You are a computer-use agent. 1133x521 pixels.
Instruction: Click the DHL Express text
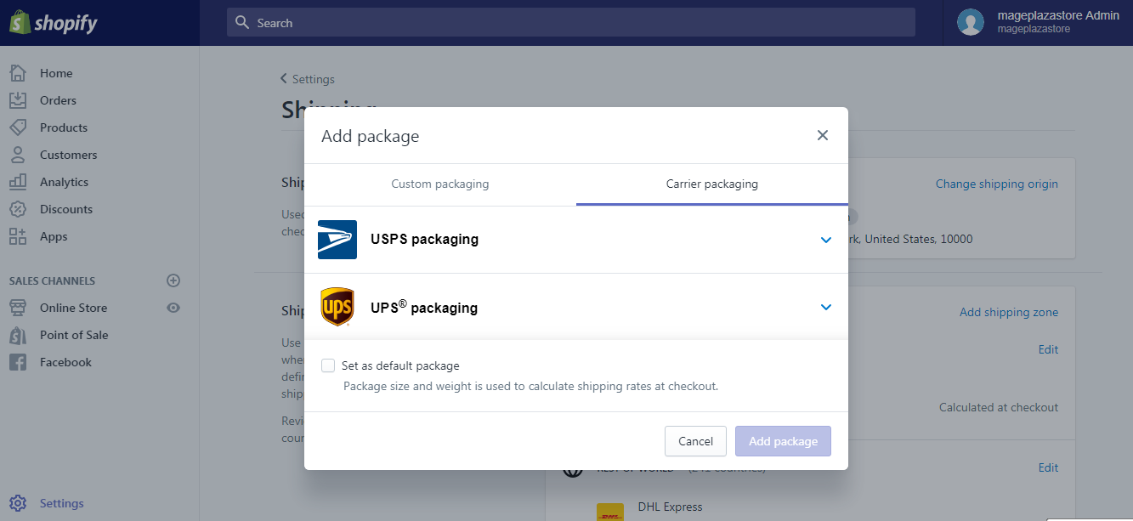[671, 507]
